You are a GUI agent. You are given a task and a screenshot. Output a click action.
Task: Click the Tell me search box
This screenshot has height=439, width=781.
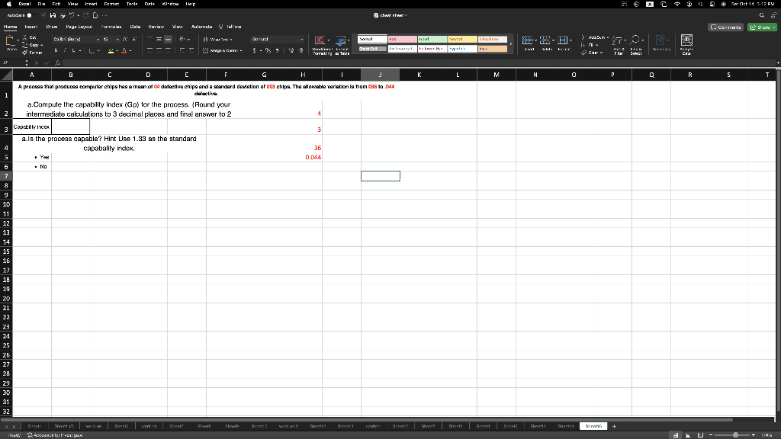(230, 27)
